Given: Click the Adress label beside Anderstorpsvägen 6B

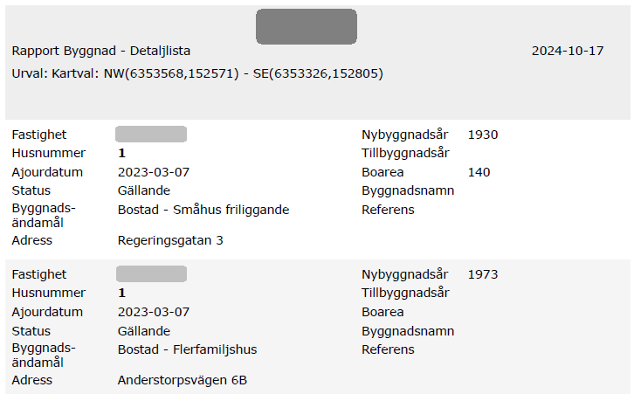Looking at the screenshot, I should (x=31, y=380).
